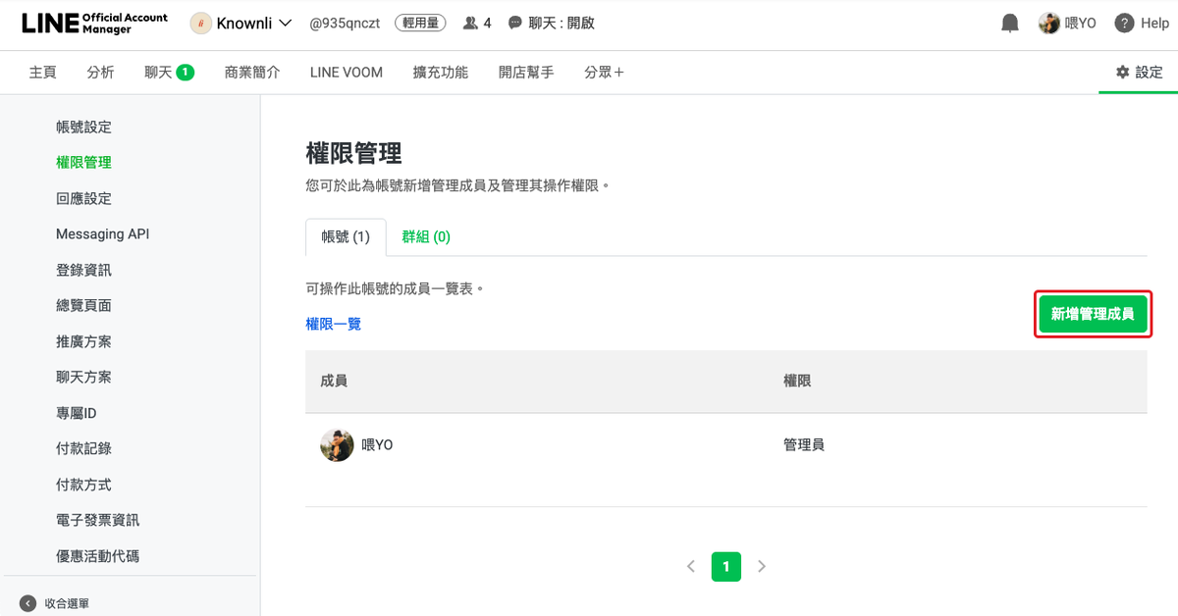Open 帳號設定 in sidebar

coord(83,128)
